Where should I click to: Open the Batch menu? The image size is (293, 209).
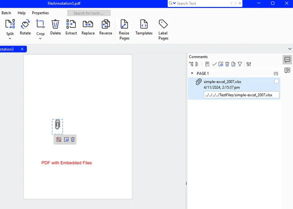click(6, 13)
